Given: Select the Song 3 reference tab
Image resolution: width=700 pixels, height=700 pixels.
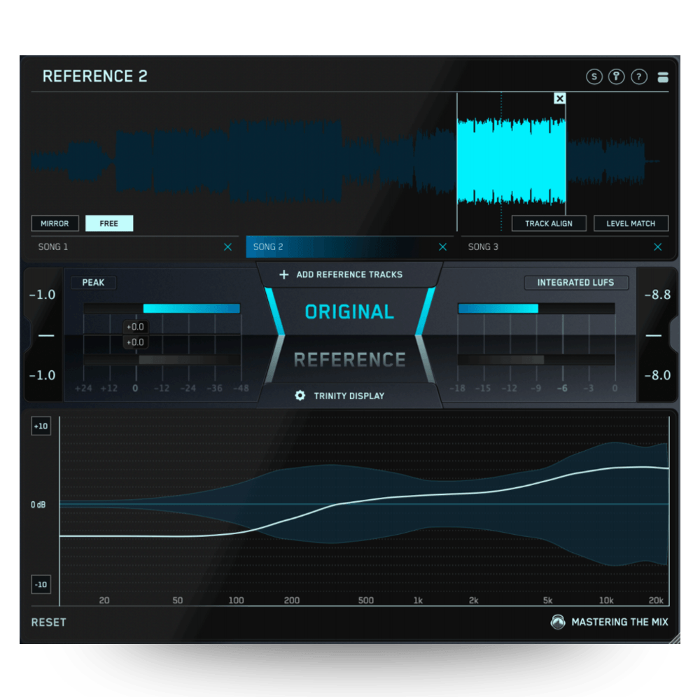Looking at the screenshot, I should (x=565, y=247).
